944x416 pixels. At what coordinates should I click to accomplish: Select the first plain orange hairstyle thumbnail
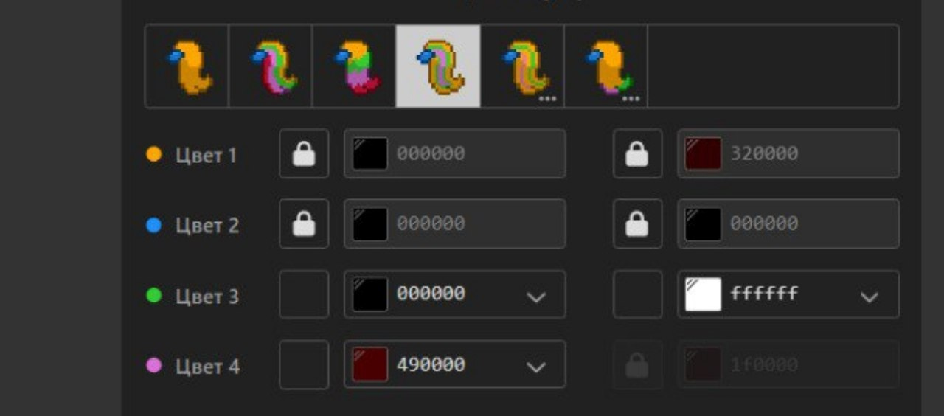[x=187, y=66]
